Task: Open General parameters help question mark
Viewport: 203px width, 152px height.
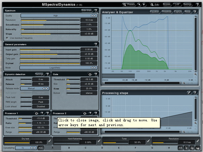Action: click(x=96, y=44)
